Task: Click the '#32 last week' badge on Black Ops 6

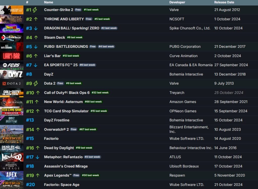Action: click(100, 93)
